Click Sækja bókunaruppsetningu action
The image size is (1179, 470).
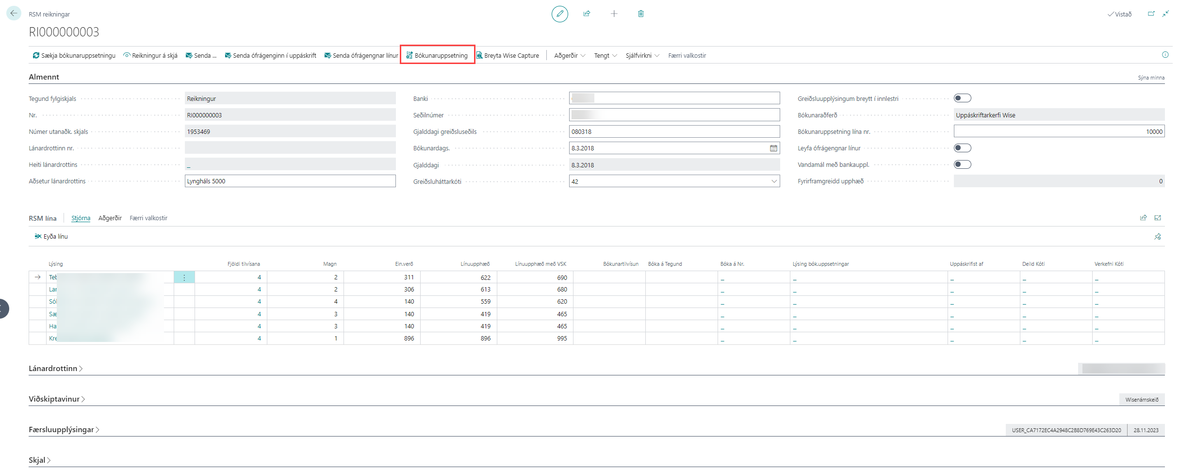(x=74, y=56)
